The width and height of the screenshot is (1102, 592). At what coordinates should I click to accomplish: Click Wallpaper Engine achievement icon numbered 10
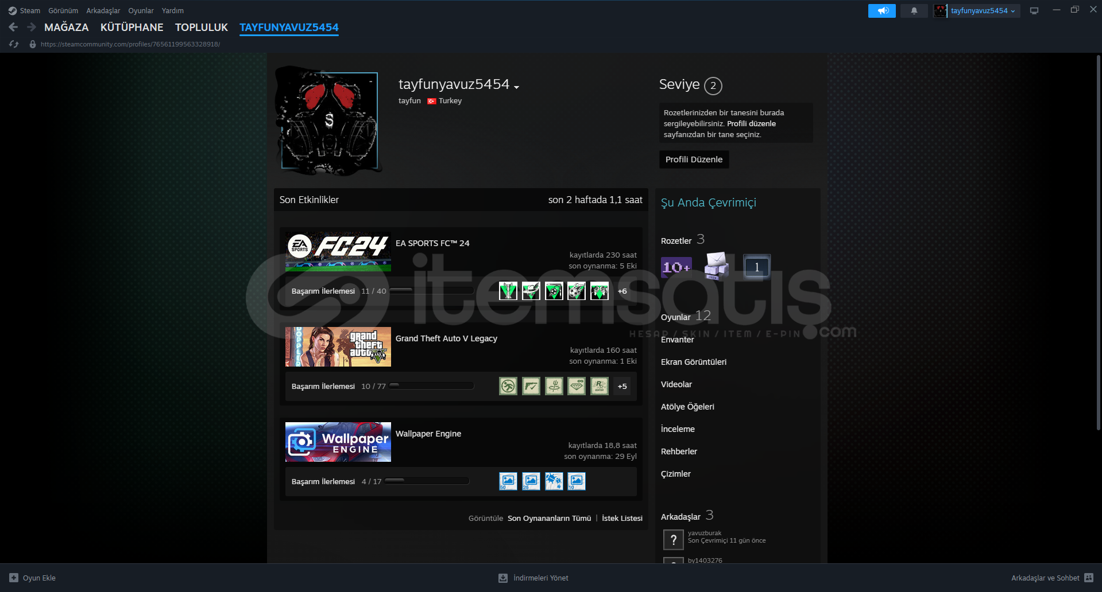click(x=577, y=481)
